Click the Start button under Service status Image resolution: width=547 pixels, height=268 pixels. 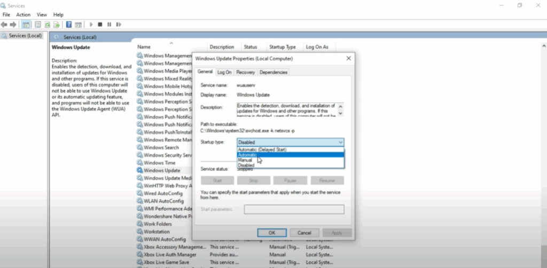[217, 180]
